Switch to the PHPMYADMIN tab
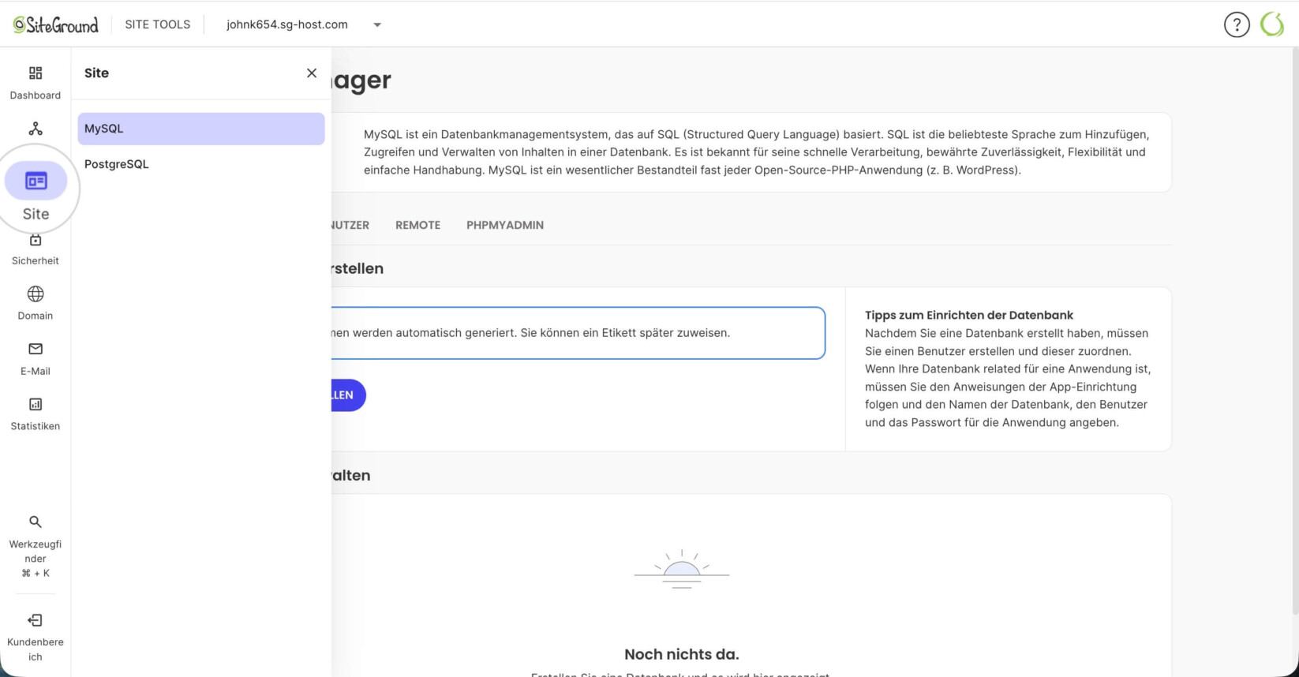 tap(505, 225)
